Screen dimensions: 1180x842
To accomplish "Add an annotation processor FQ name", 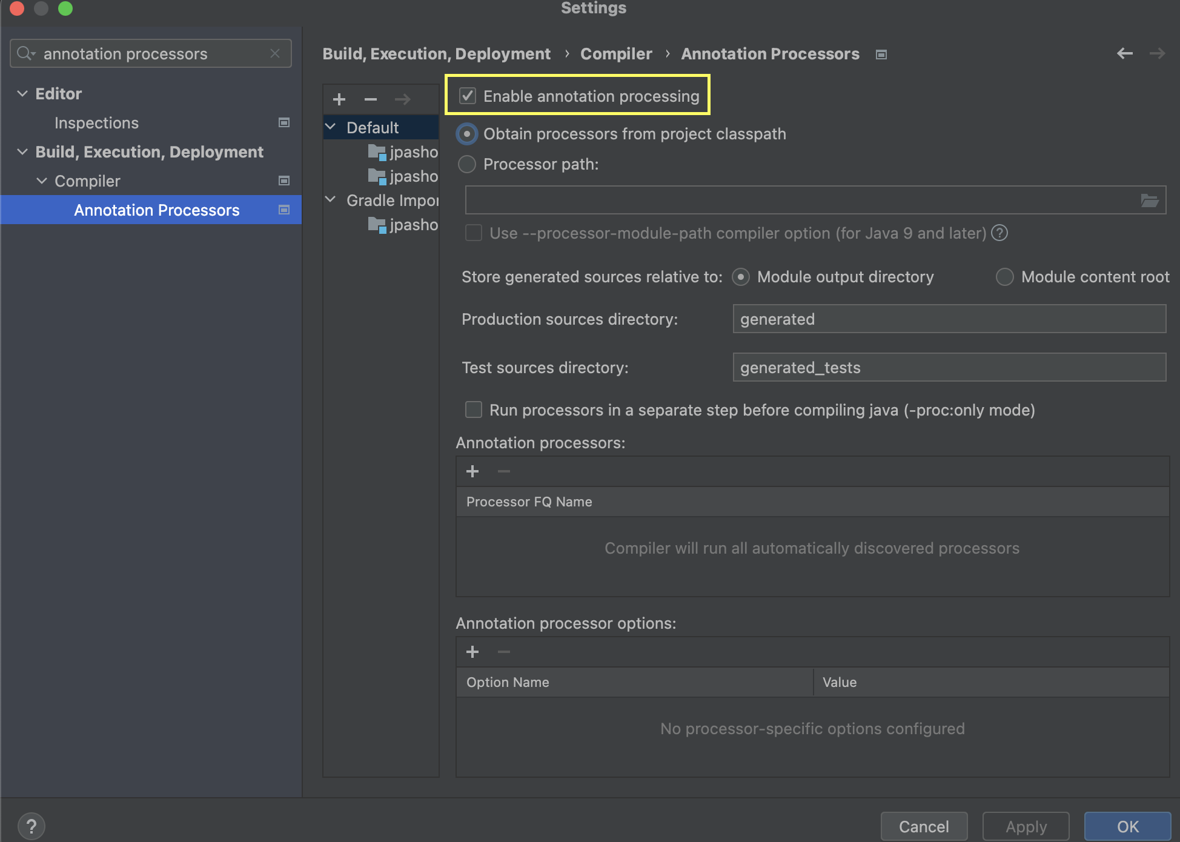I will point(472,471).
